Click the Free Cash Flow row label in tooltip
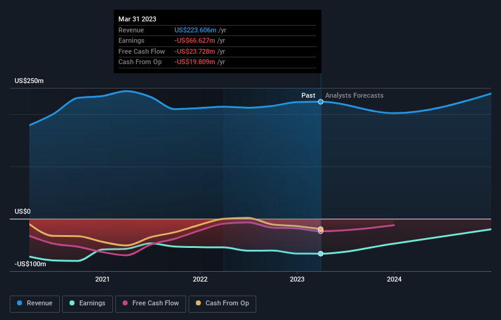This screenshot has height=320, width=501. pos(142,51)
